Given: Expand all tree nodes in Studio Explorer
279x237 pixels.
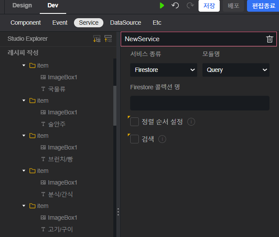Looking at the screenshot, I should coord(97,39).
